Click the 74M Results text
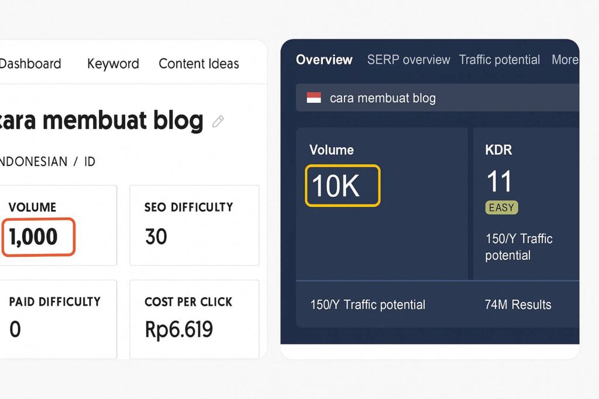 (x=518, y=304)
